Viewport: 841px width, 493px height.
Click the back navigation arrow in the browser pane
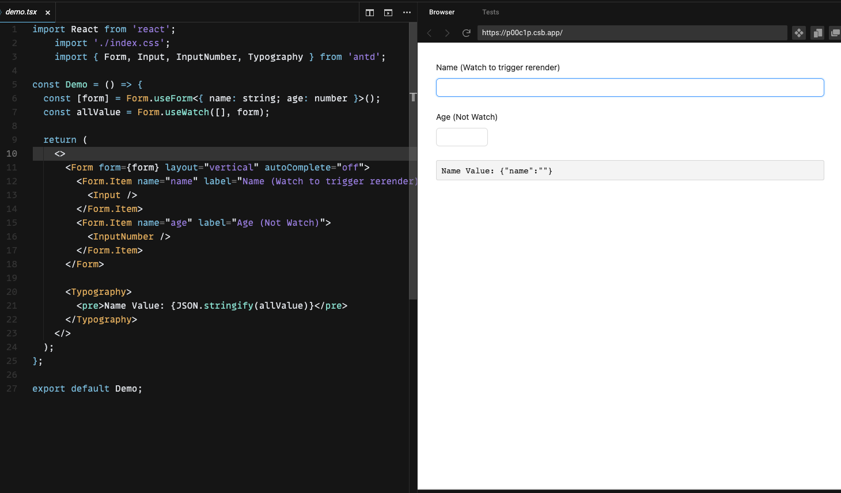[x=429, y=33]
